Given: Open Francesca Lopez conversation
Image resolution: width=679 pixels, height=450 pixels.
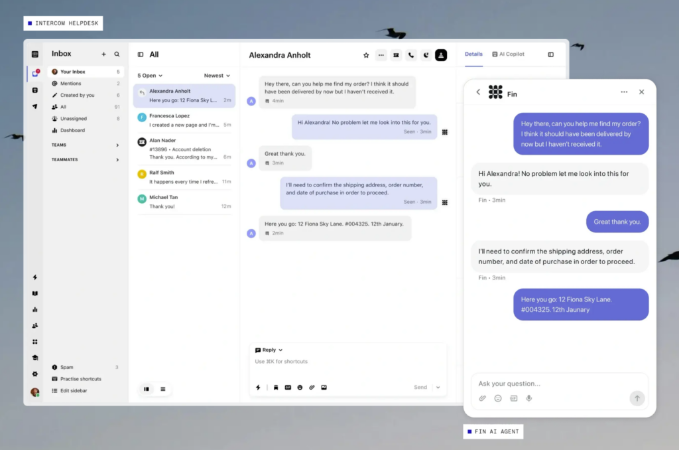Looking at the screenshot, I should 184,120.
